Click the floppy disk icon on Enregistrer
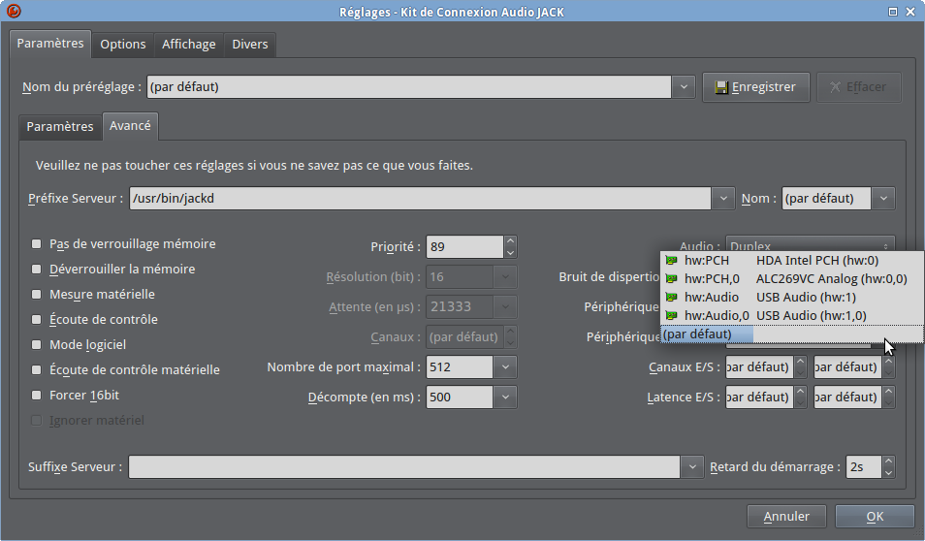 point(720,88)
